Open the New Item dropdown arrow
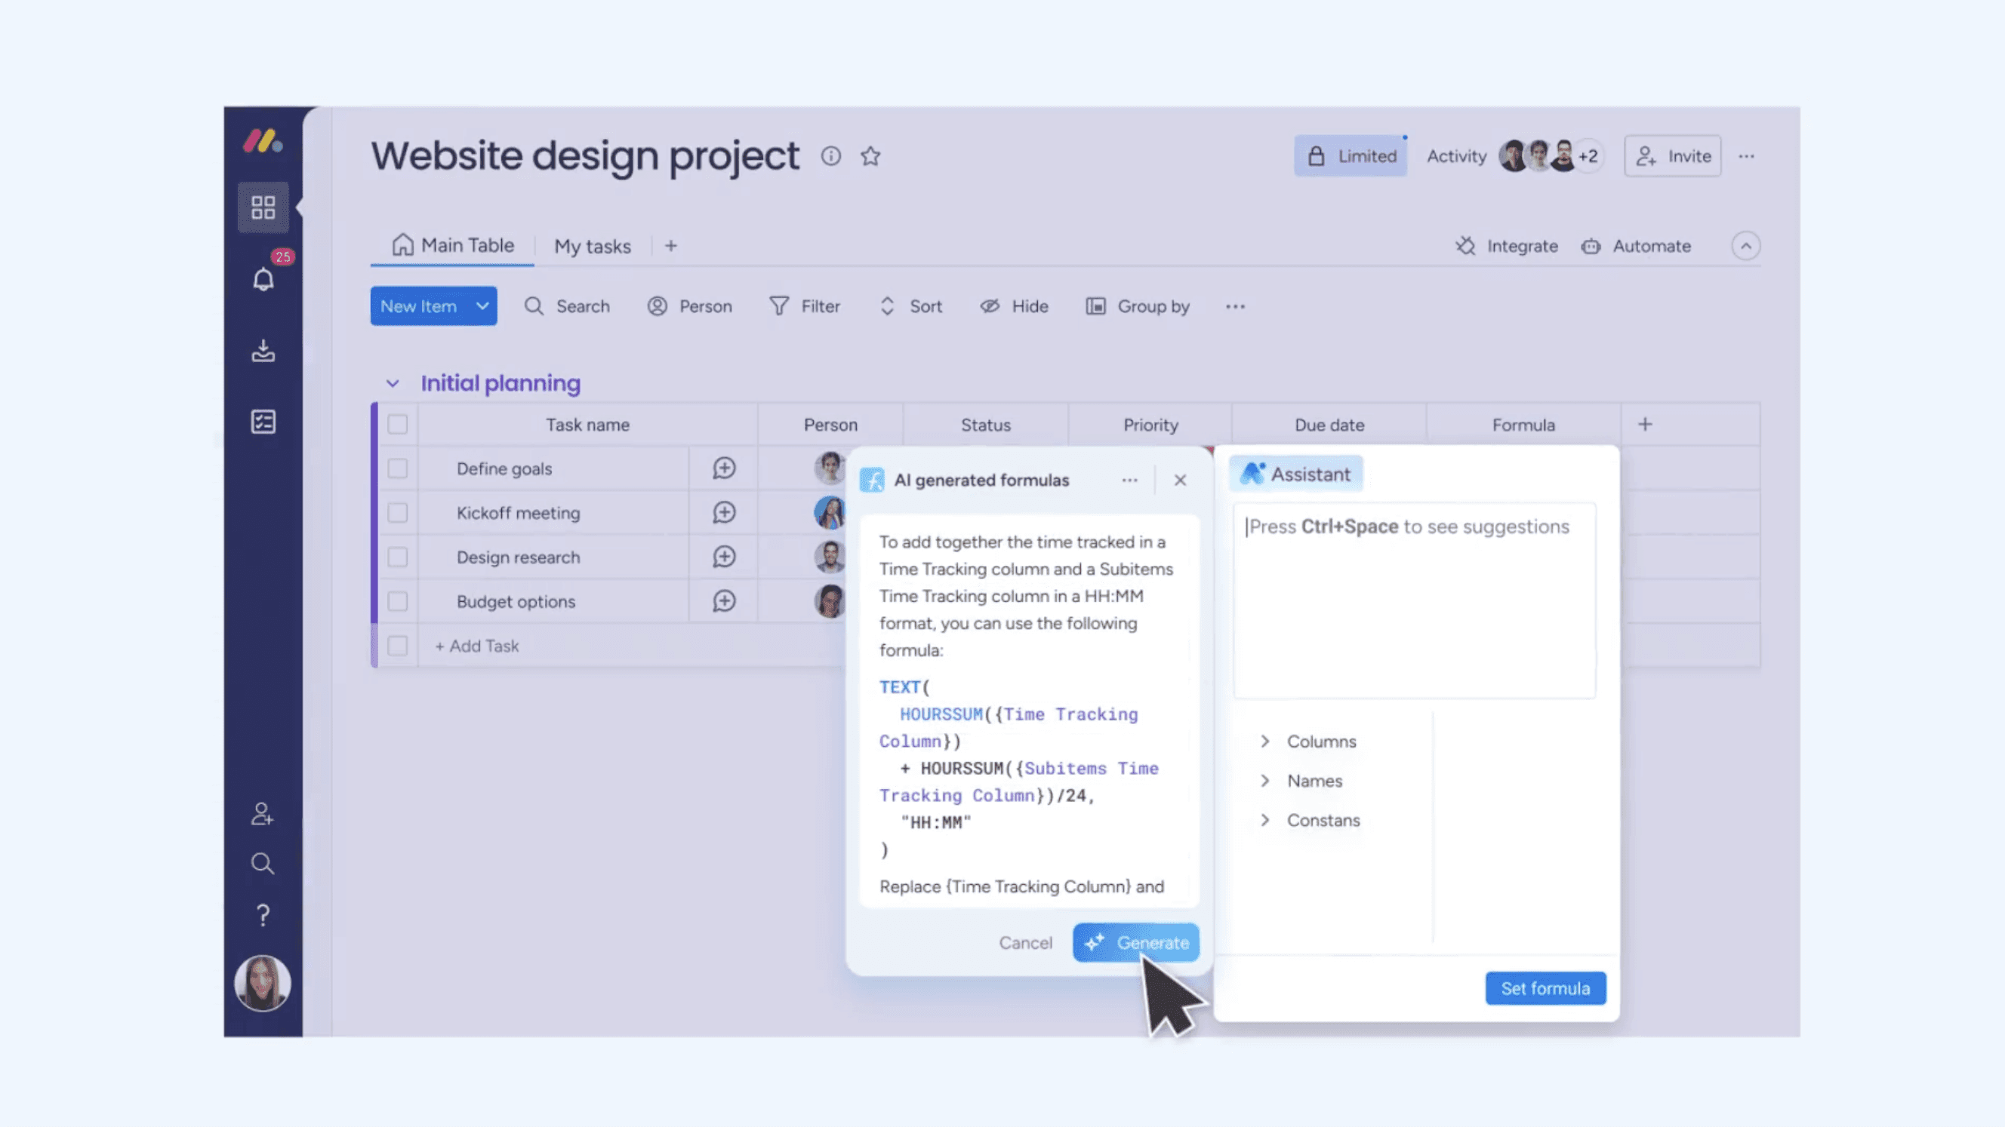Image resolution: width=2005 pixels, height=1127 pixels. click(481, 306)
